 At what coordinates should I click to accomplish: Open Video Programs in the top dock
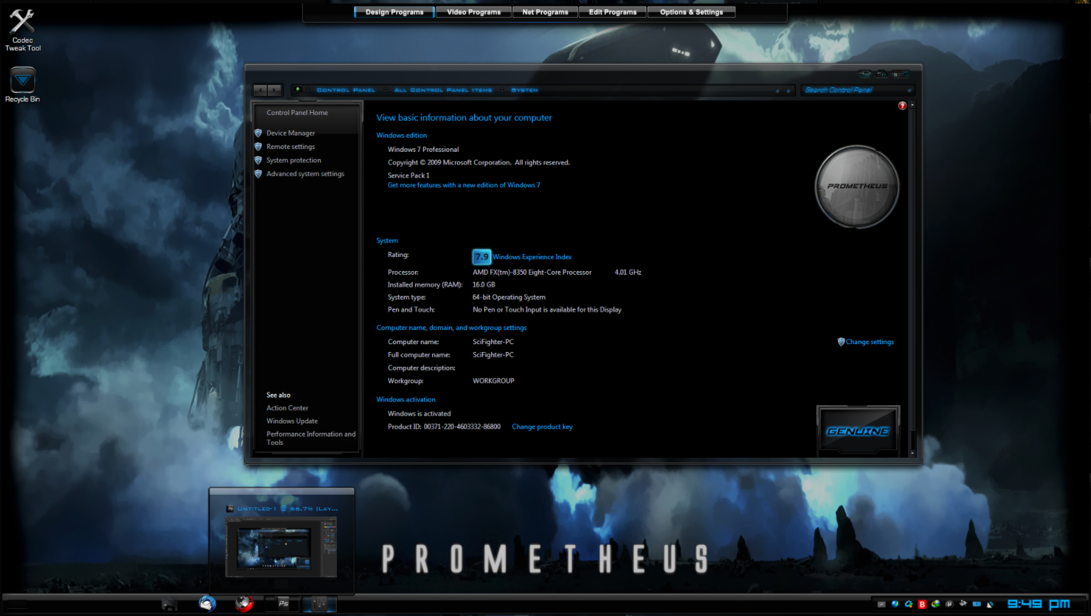coord(473,12)
